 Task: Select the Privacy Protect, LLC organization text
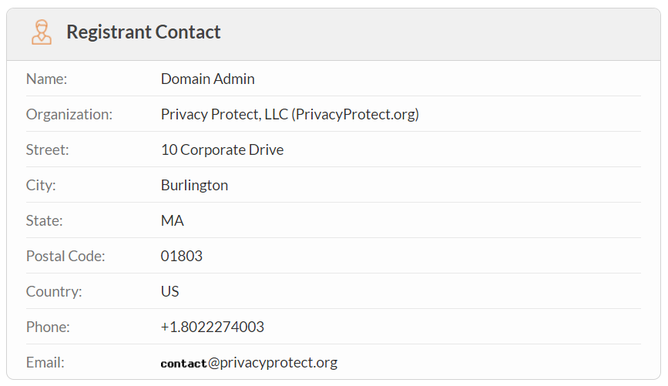(x=290, y=115)
